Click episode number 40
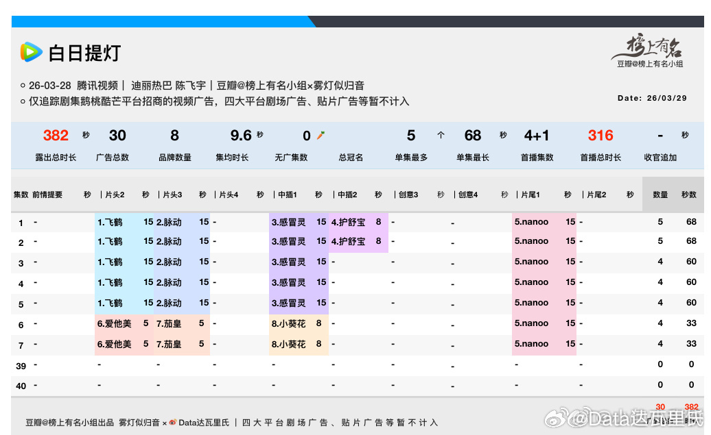This screenshot has width=711, height=435. pos(21,386)
